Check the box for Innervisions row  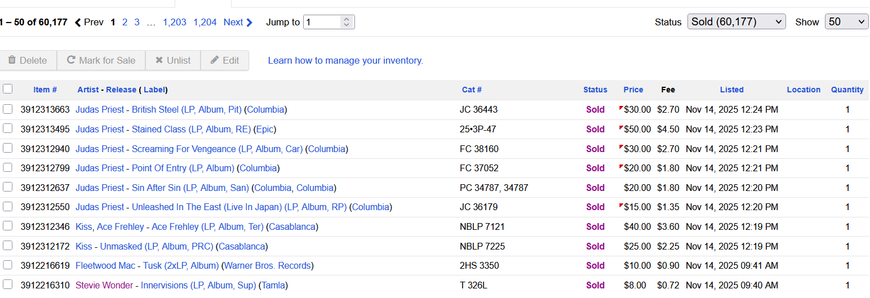click(7, 284)
